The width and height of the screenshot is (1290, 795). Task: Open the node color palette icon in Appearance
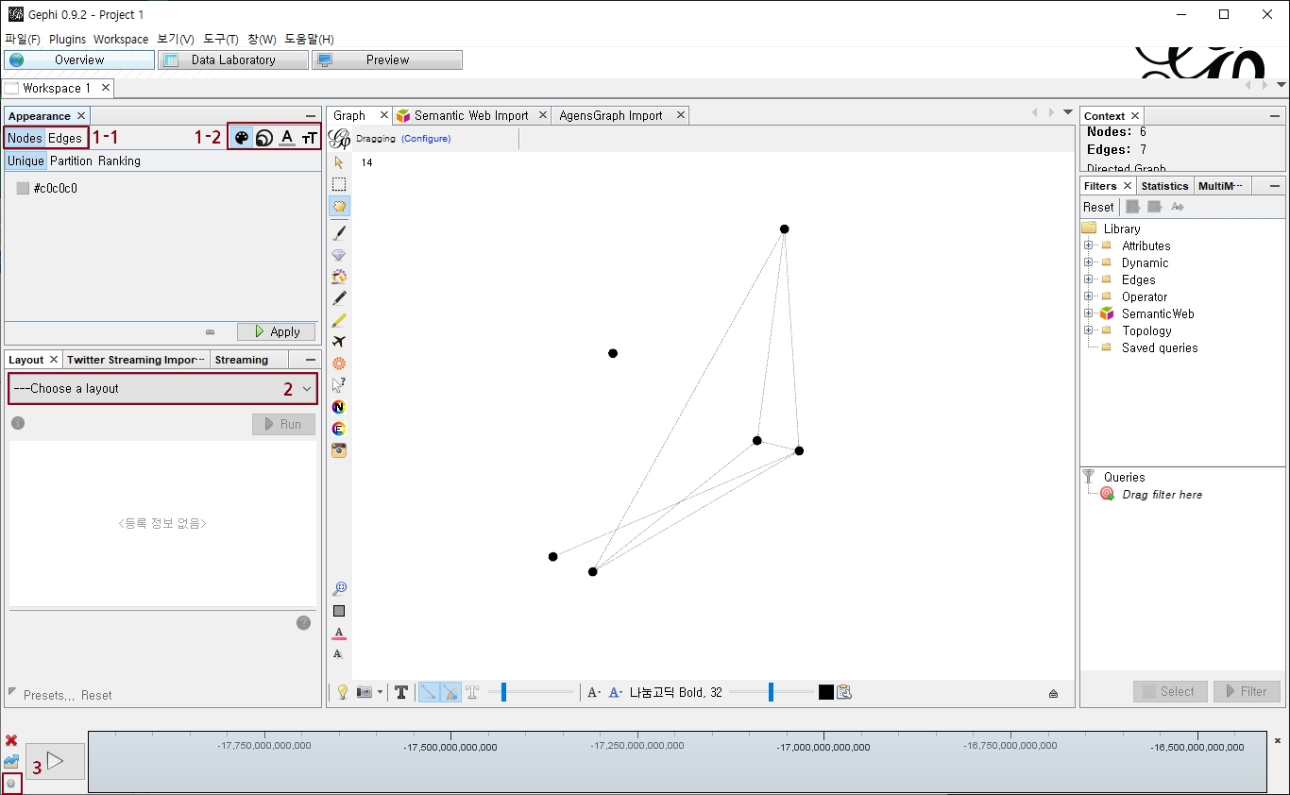tap(241, 137)
